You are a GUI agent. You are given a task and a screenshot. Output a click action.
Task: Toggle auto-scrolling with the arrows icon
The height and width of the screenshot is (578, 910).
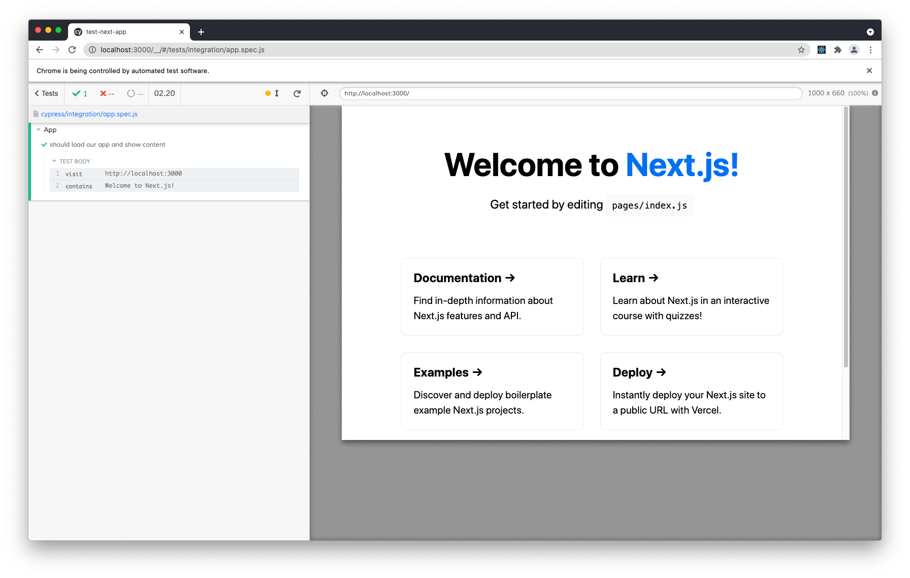pos(276,93)
